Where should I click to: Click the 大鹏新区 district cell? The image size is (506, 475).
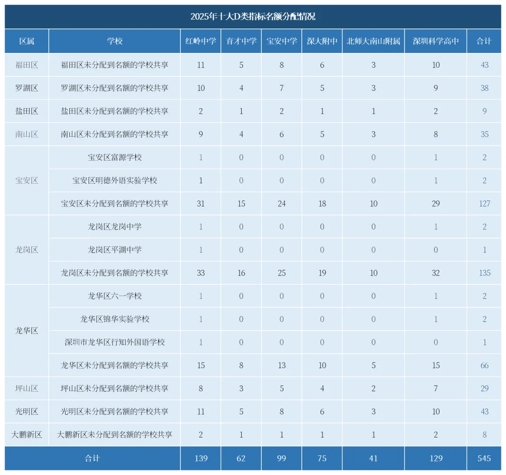point(27,435)
